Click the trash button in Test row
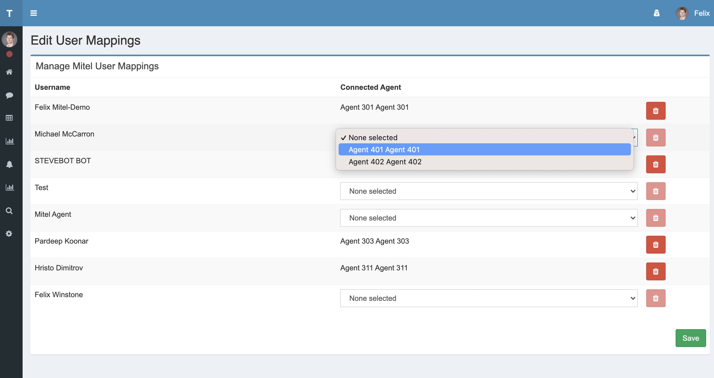 point(656,191)
